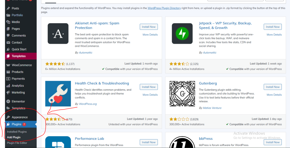Install Jetpack plugin now
290x148 pixels.
(273, 27)
